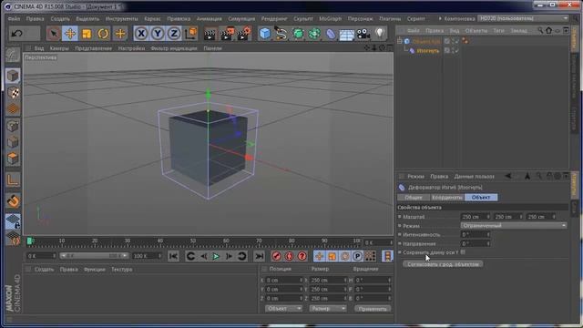Switch to the Координаты attributes tab
This screenshot has width=583, height=328.
[x=447, y=198]
